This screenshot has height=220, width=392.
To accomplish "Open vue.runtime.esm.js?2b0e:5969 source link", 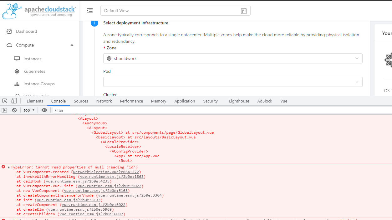I will pos(80,209).
